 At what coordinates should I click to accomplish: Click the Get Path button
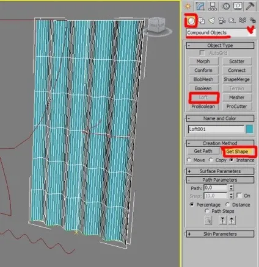click(x=203, y=151)
